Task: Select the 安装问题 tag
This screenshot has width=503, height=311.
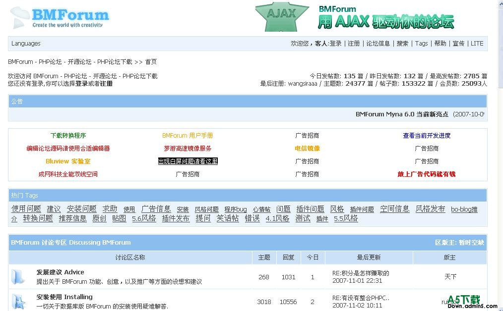Action: coord(81,209)
